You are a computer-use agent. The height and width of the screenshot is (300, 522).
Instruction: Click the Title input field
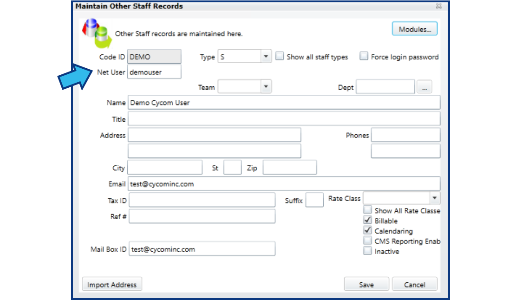point(284,118)
